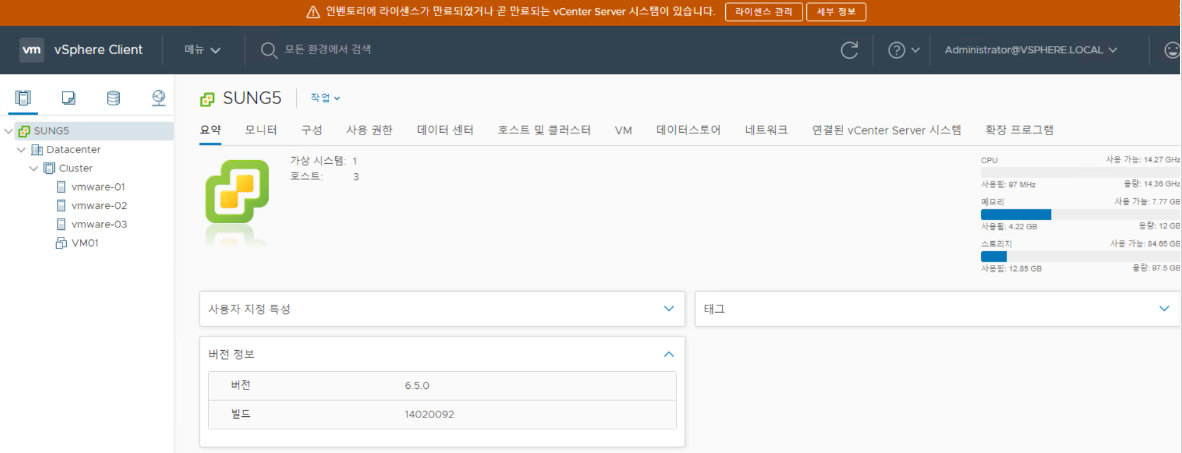1182x453 pixels.
Task: Collapse the Cluster tree node
Action: (x=33, y=168)
